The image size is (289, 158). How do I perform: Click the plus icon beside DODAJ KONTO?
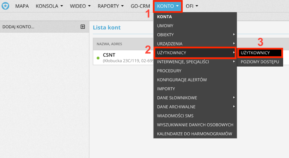83,27
